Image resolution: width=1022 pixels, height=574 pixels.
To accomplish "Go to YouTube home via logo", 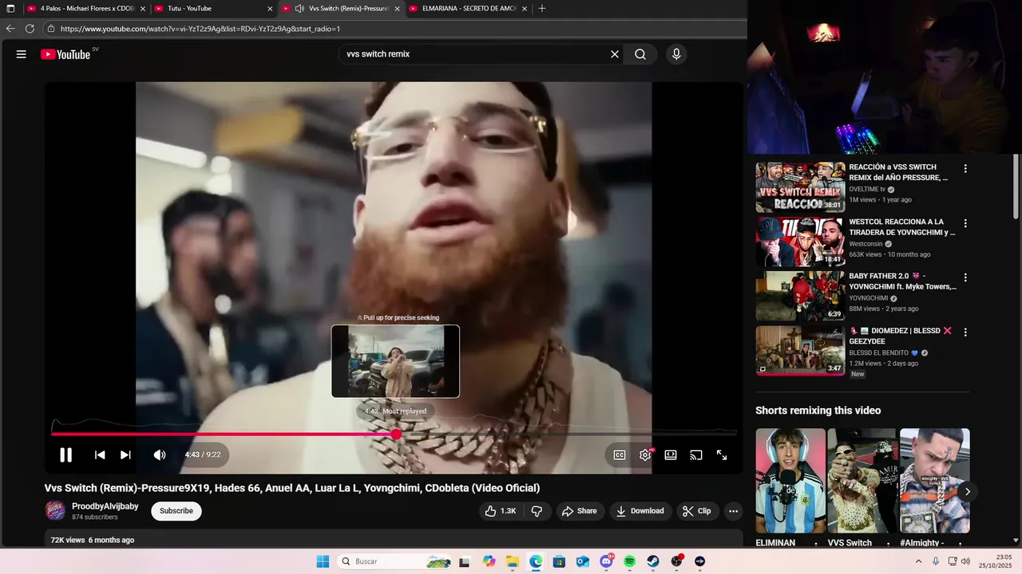I will 65,54.
